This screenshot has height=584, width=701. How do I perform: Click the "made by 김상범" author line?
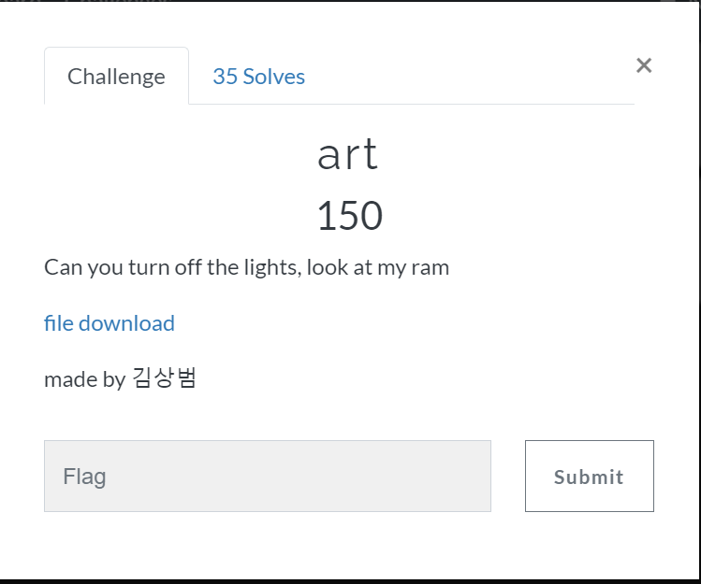click(x=120, y=379)
